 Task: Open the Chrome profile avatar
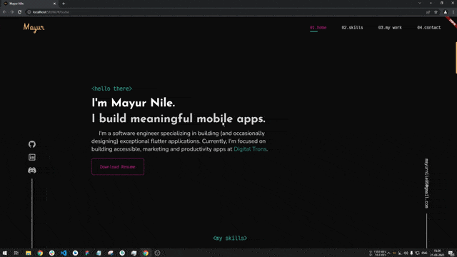pyautogui.click(x=446, y=12)
